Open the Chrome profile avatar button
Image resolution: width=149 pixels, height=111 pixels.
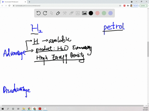pyautogui.click(x=134, y=6)
